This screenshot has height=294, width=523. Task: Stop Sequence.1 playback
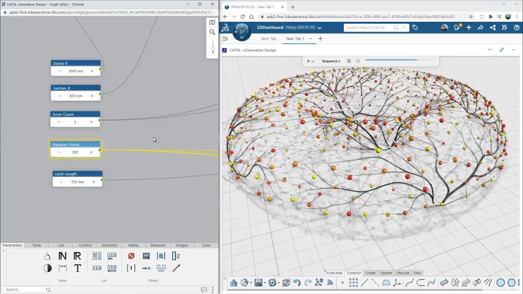click(x=349, y=61)
